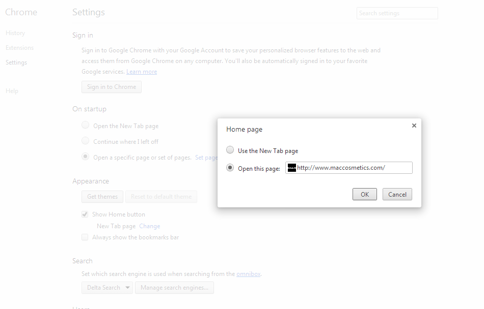Close the Home page dialog

tap(414, 126)
